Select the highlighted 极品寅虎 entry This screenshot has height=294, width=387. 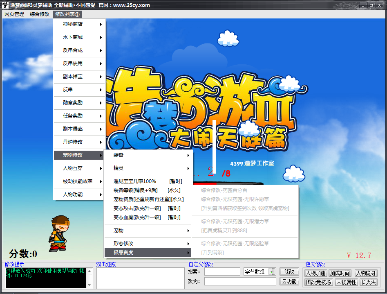(x=148, y=253)
